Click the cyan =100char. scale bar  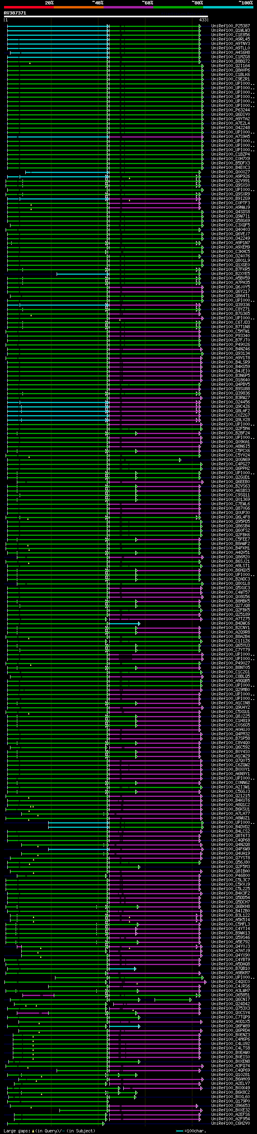click(x=179, y=1131)
